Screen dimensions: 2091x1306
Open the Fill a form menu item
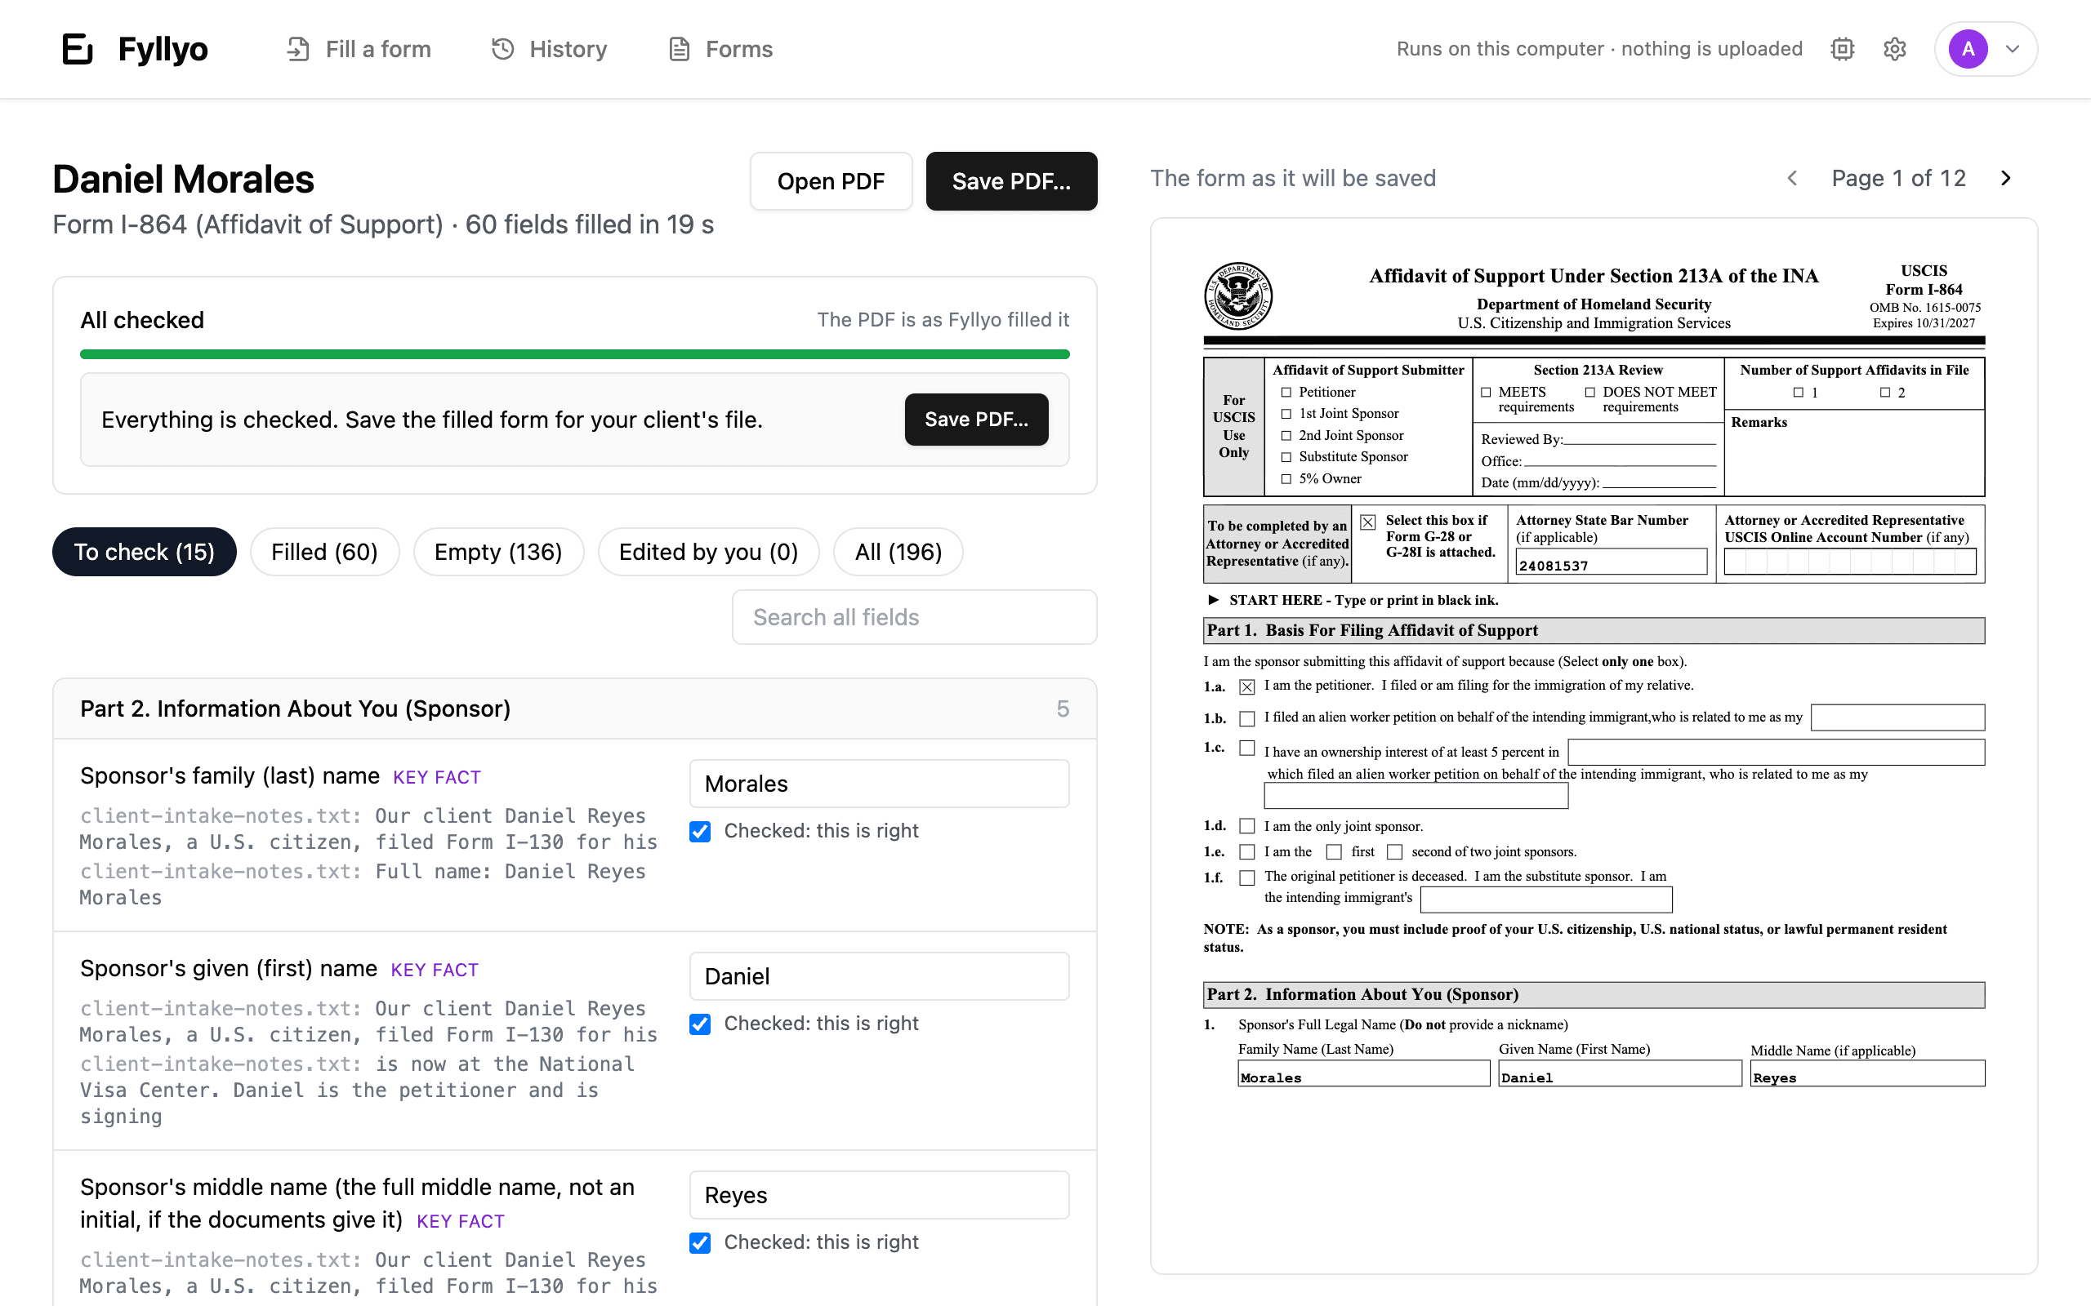tap(359, 49)
